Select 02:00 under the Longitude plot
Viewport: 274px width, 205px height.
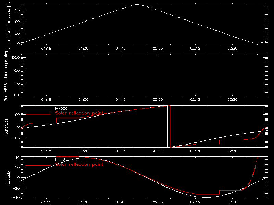click(x=158, y=151)
